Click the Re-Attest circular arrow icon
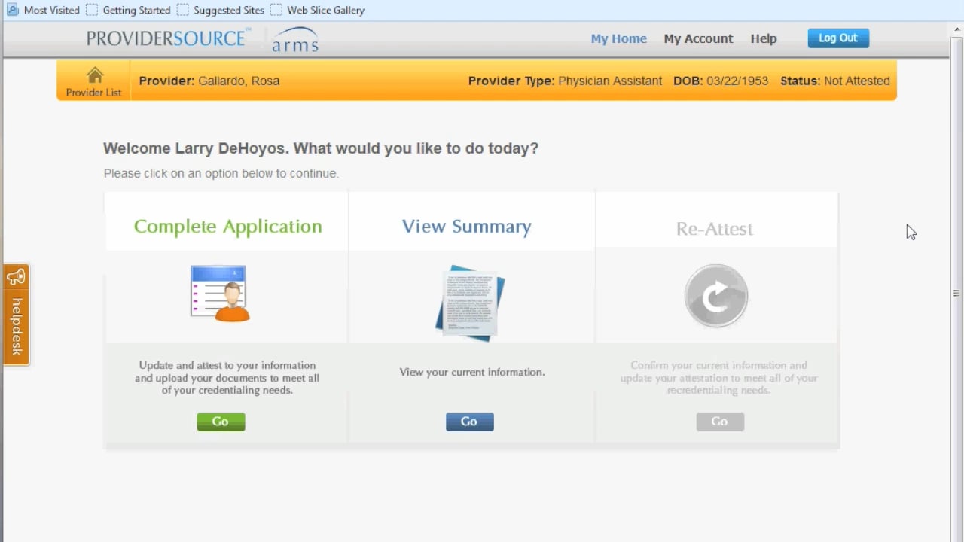This screenshot has height=542, width=964. tap(716, 296)
